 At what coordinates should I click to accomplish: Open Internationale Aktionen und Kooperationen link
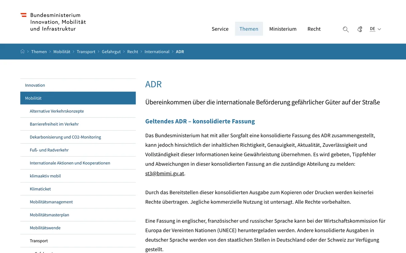point(78,163)
